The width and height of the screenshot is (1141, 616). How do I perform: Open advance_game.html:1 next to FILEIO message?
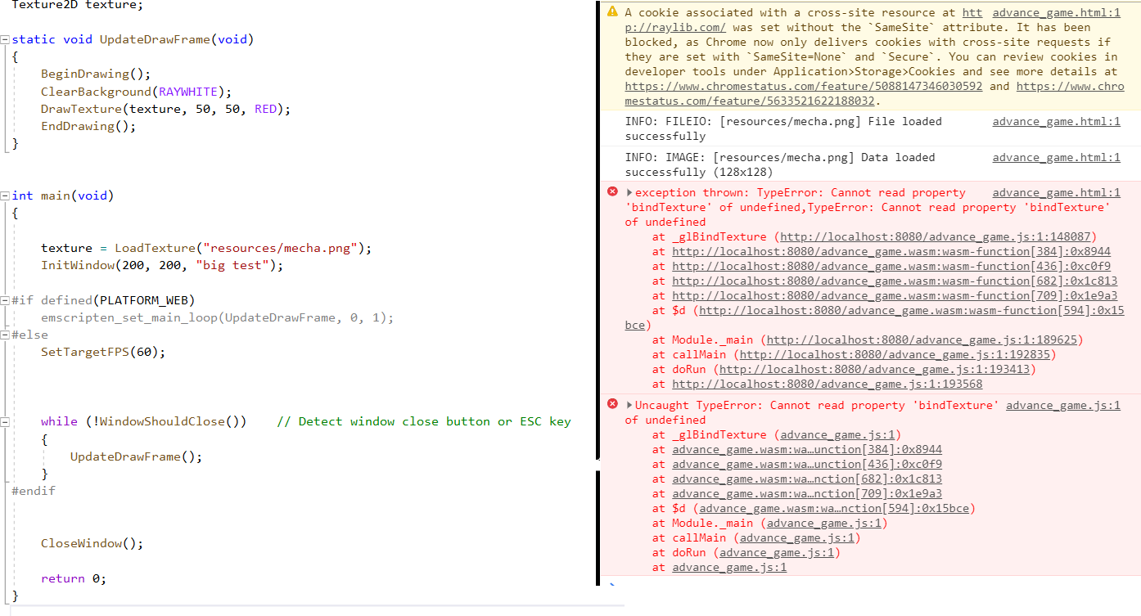click(x=1056, y=121)
